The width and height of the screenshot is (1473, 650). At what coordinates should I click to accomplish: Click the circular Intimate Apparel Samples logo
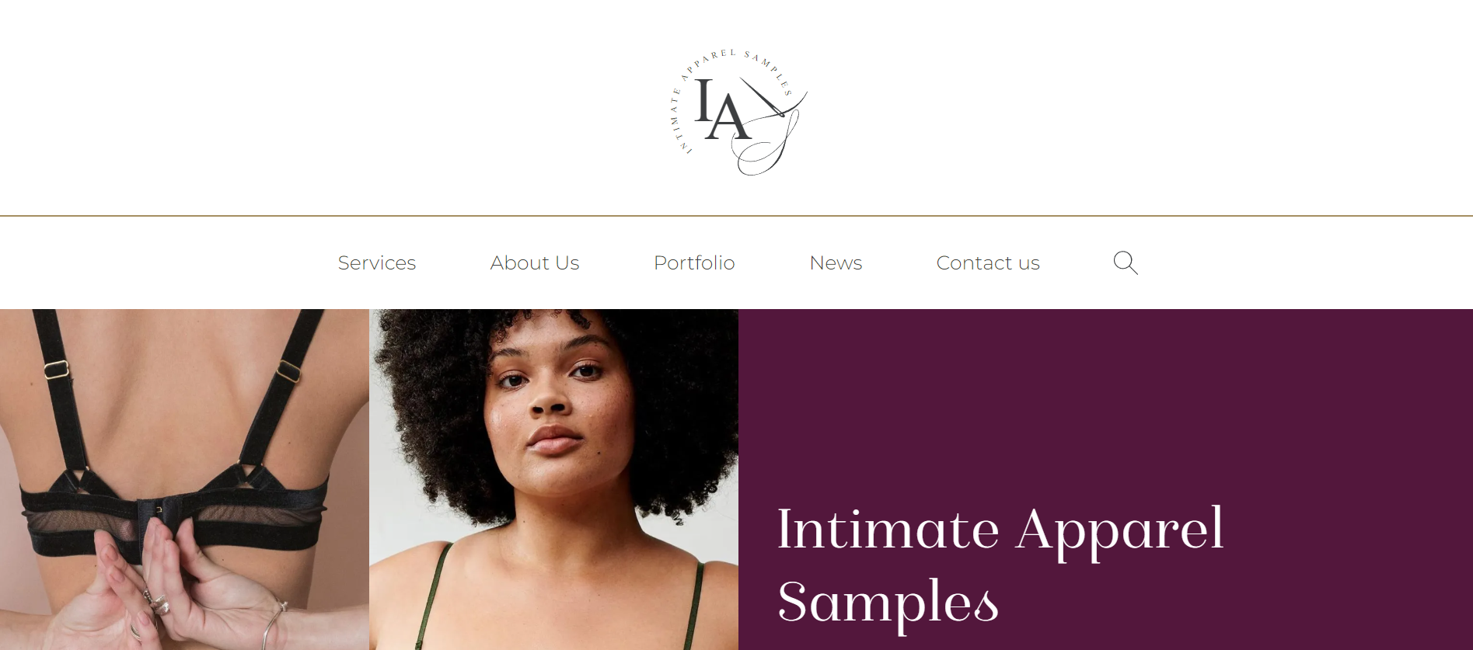(x=737, y=112)
